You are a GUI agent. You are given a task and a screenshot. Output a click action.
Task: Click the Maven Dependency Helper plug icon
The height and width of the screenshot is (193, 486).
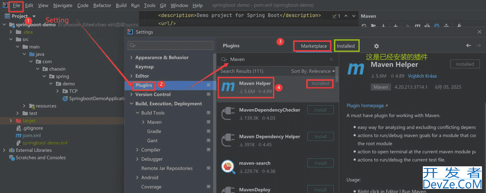tap(228, 140)
